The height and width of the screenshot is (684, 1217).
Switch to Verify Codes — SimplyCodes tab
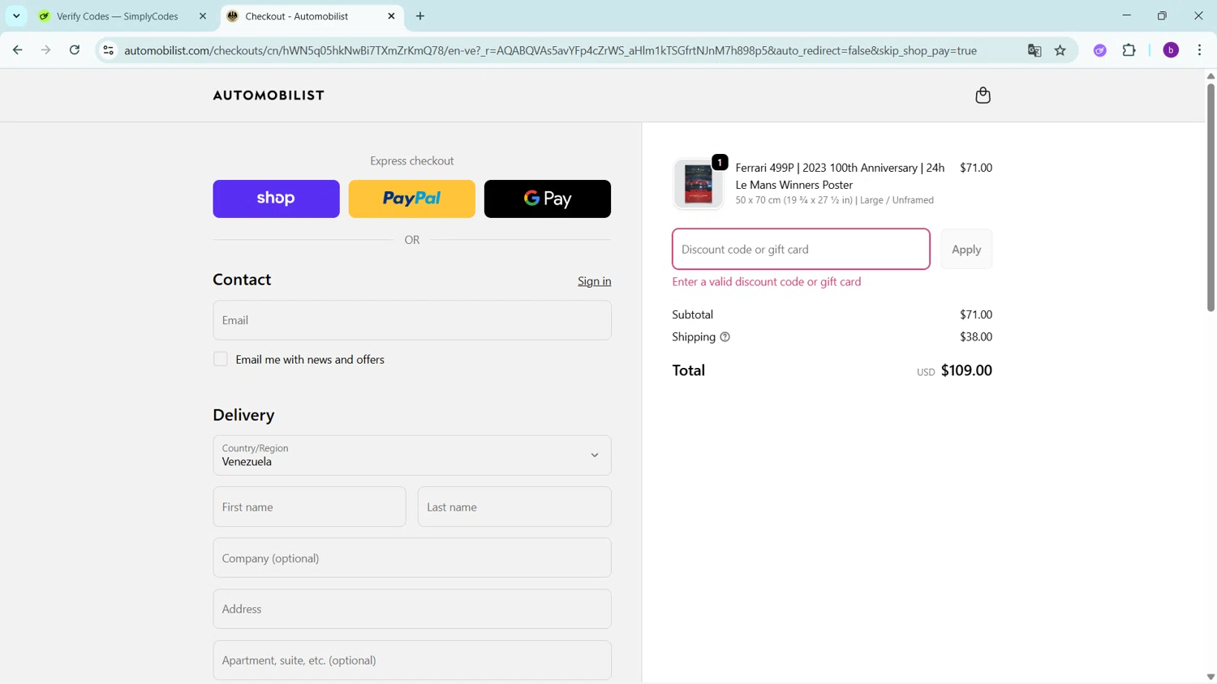click(118, 16)
